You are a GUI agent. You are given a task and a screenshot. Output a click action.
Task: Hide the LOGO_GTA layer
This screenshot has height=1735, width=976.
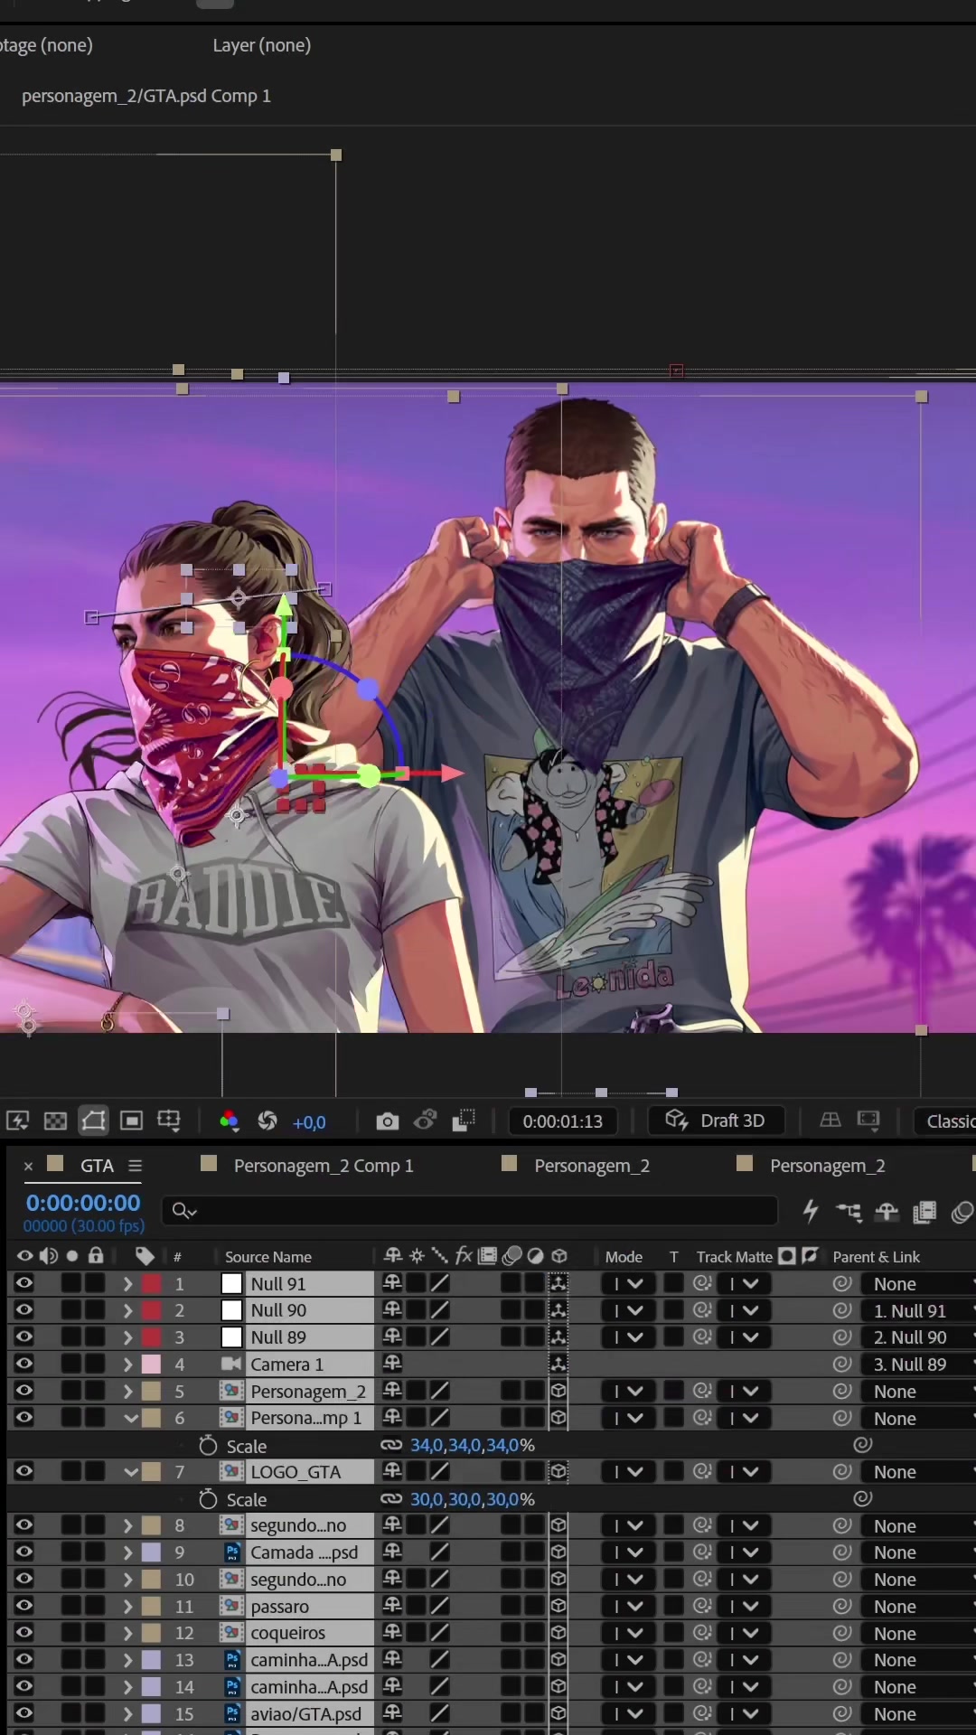(24, 1471)
